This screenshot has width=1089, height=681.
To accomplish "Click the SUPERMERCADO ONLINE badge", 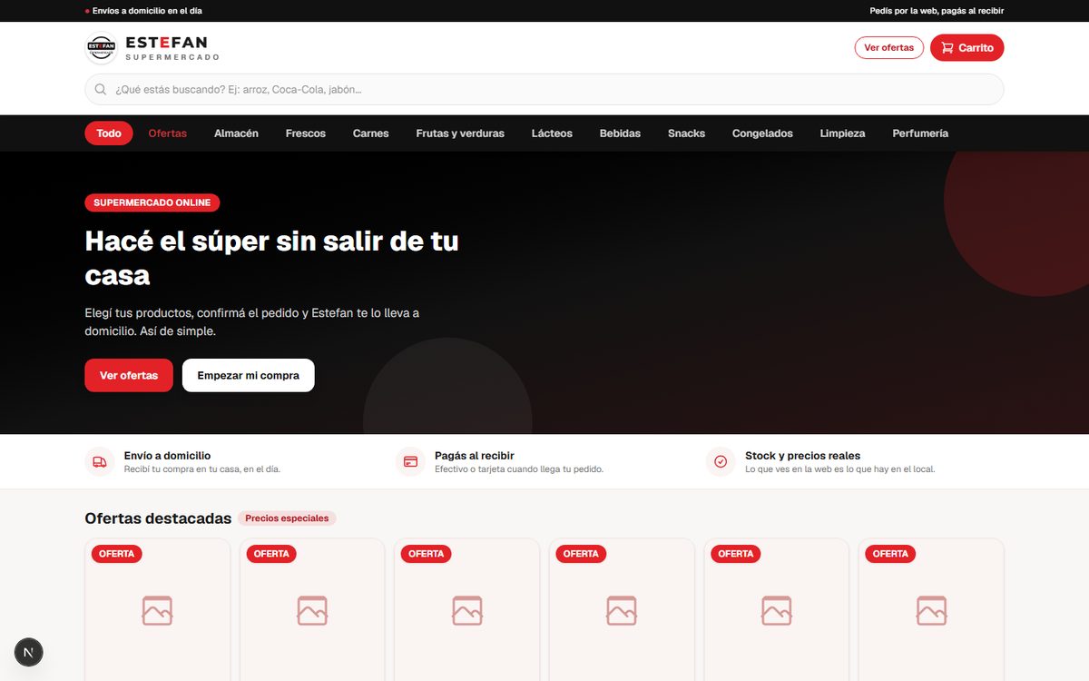I will [152, 203].
